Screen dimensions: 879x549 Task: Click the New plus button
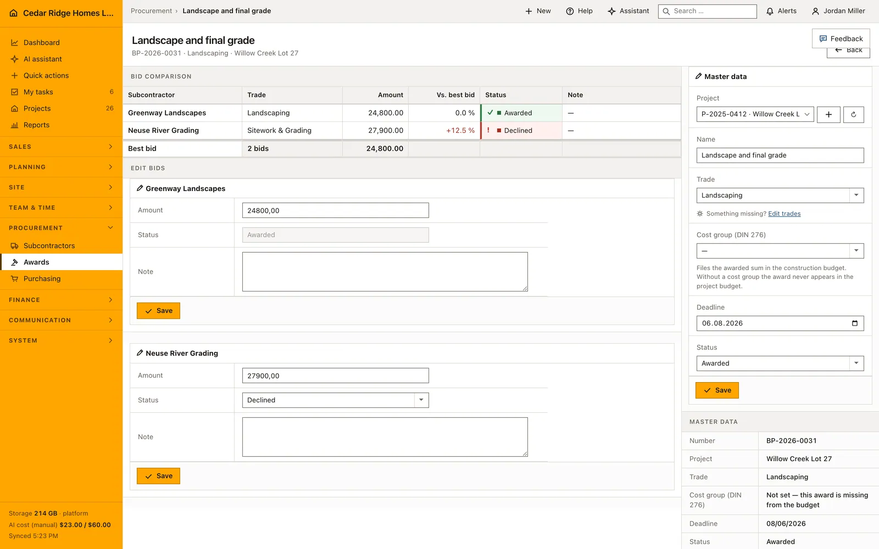point(538,11)
